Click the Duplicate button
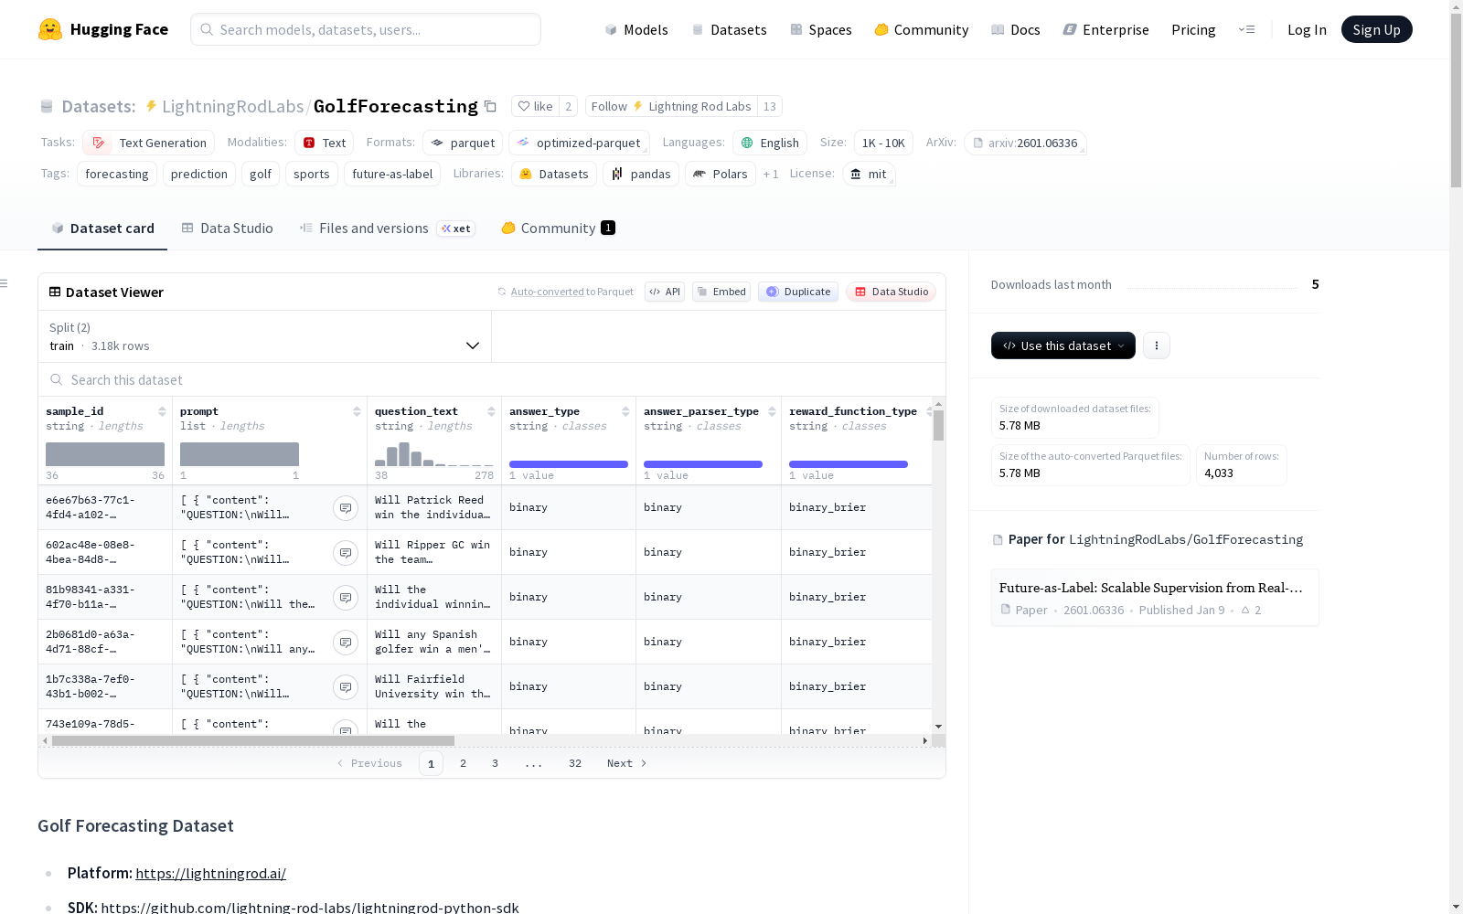The image size is (1463, 914). [798, 292]
